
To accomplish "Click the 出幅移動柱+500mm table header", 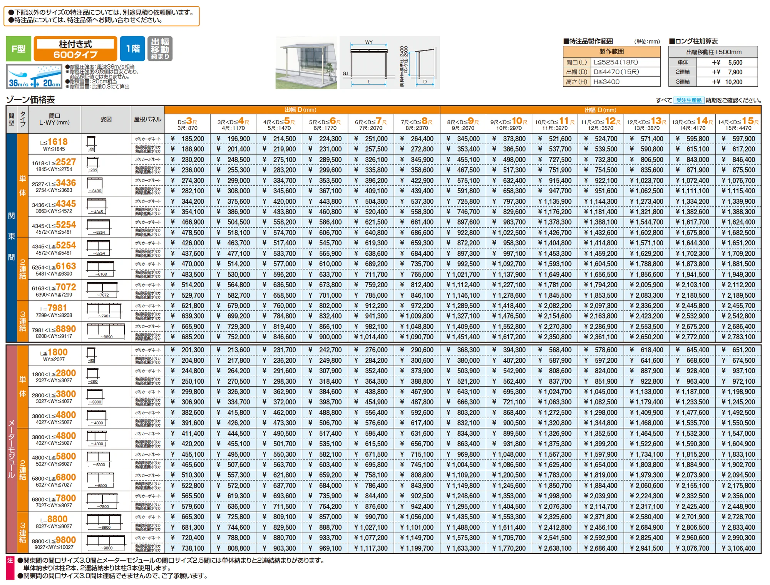I will click(x=713, y=52).
